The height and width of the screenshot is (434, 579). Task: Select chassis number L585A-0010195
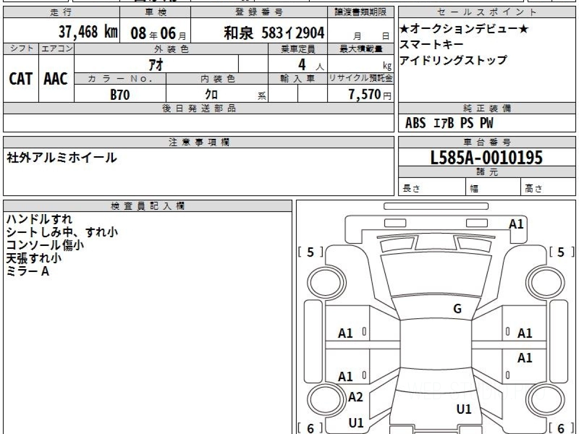487,157
